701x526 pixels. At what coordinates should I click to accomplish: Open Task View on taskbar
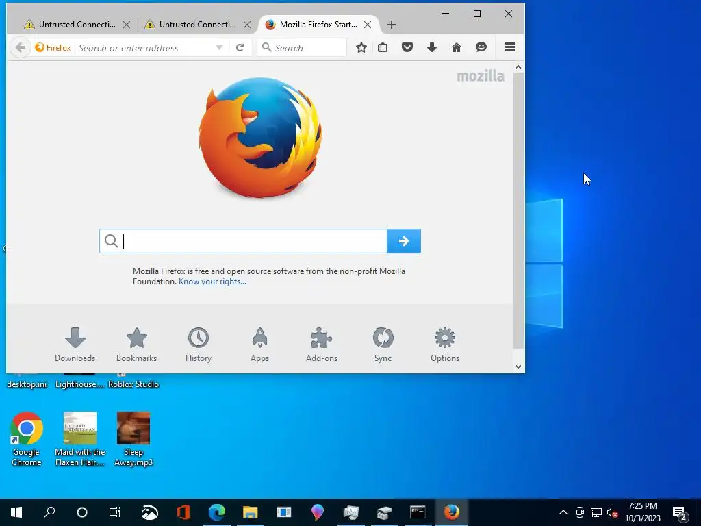(115, 512)
